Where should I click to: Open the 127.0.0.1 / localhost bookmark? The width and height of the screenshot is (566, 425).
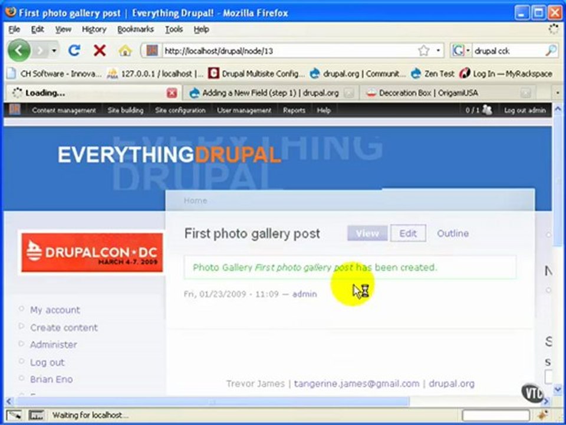pos(155,74)
